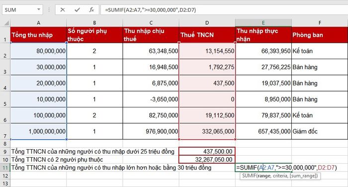Click 'range' argument in SUMIF tooltip
Screen dimensions: 348x187
point(263,176)
